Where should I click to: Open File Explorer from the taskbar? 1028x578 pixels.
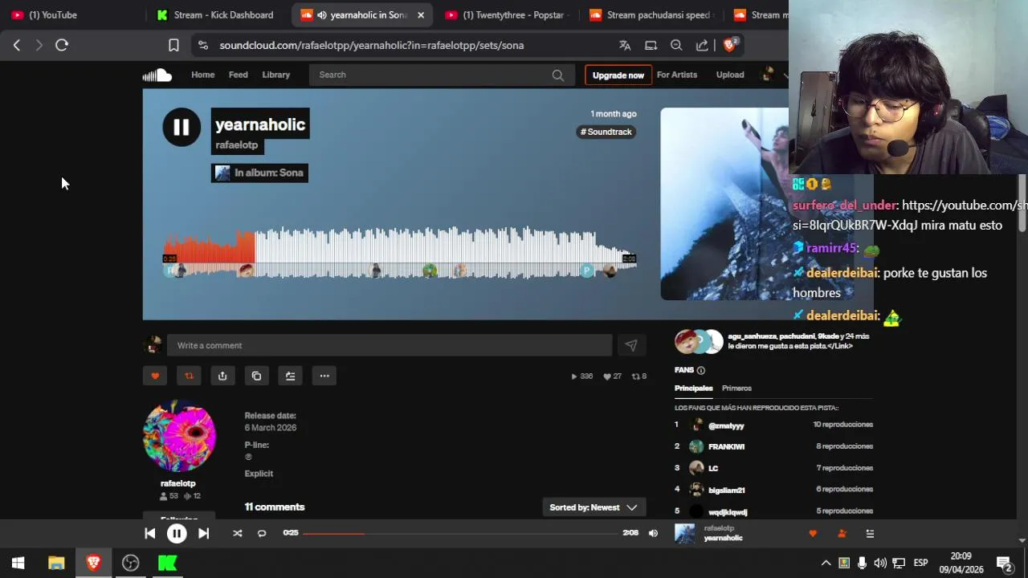(x=55, y=563)
